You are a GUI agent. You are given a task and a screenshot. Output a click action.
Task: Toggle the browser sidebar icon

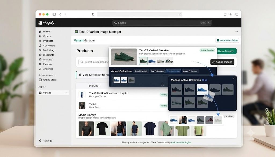54,14
